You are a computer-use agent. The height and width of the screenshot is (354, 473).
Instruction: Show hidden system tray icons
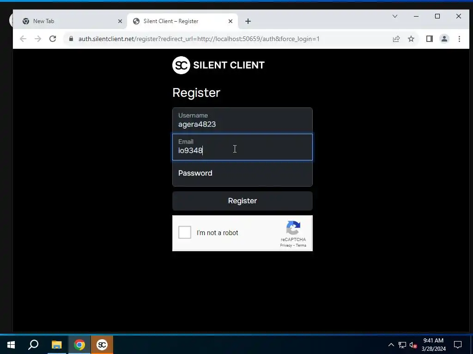(x=391, y=345)
